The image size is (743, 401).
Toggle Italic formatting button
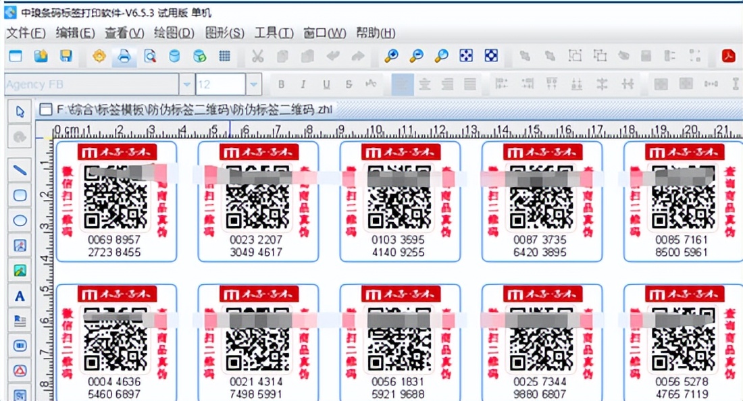click(303, 84)
